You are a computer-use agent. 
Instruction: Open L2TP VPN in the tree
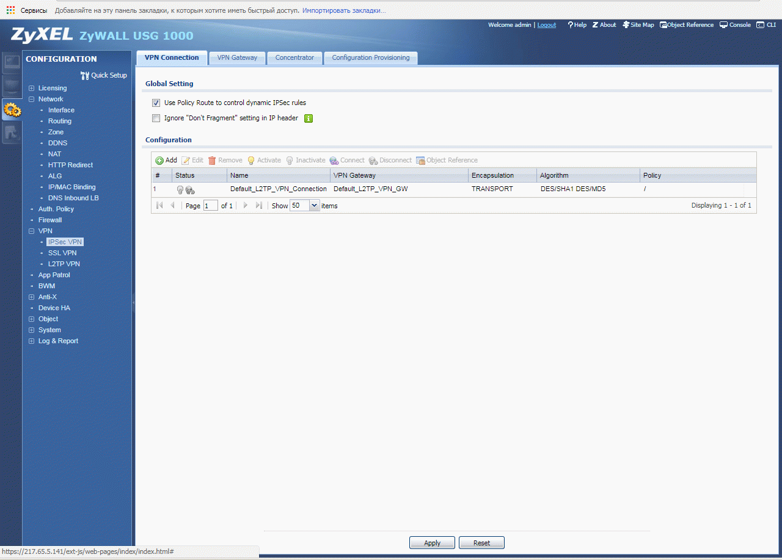64,264
